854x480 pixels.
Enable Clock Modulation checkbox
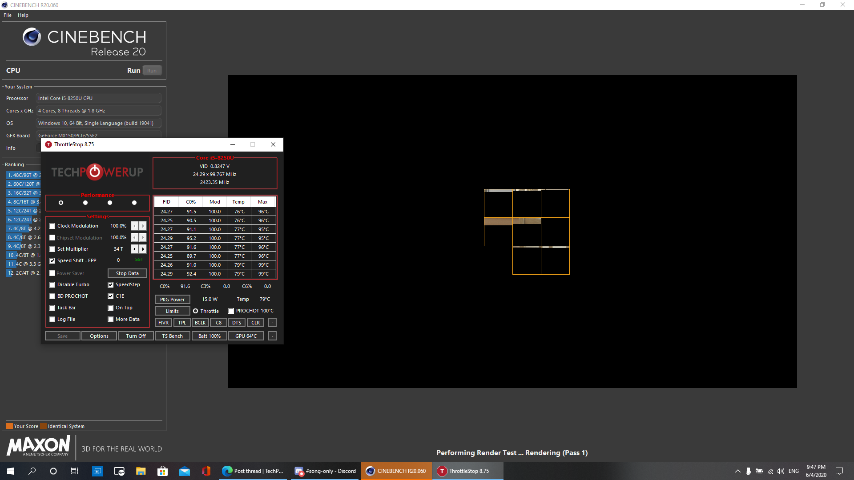click(x=52, y=226)
